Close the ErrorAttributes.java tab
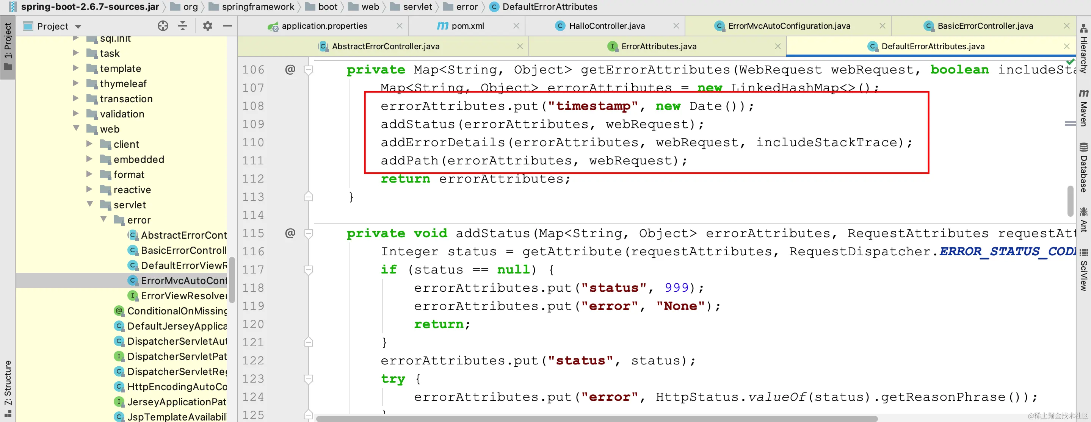The image size is (1091, 422). pos(777,46)
